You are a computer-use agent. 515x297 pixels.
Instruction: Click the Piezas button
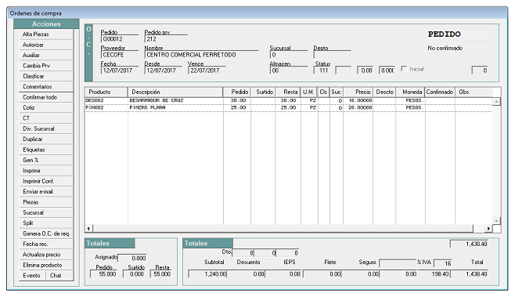[x=46, y=202]
